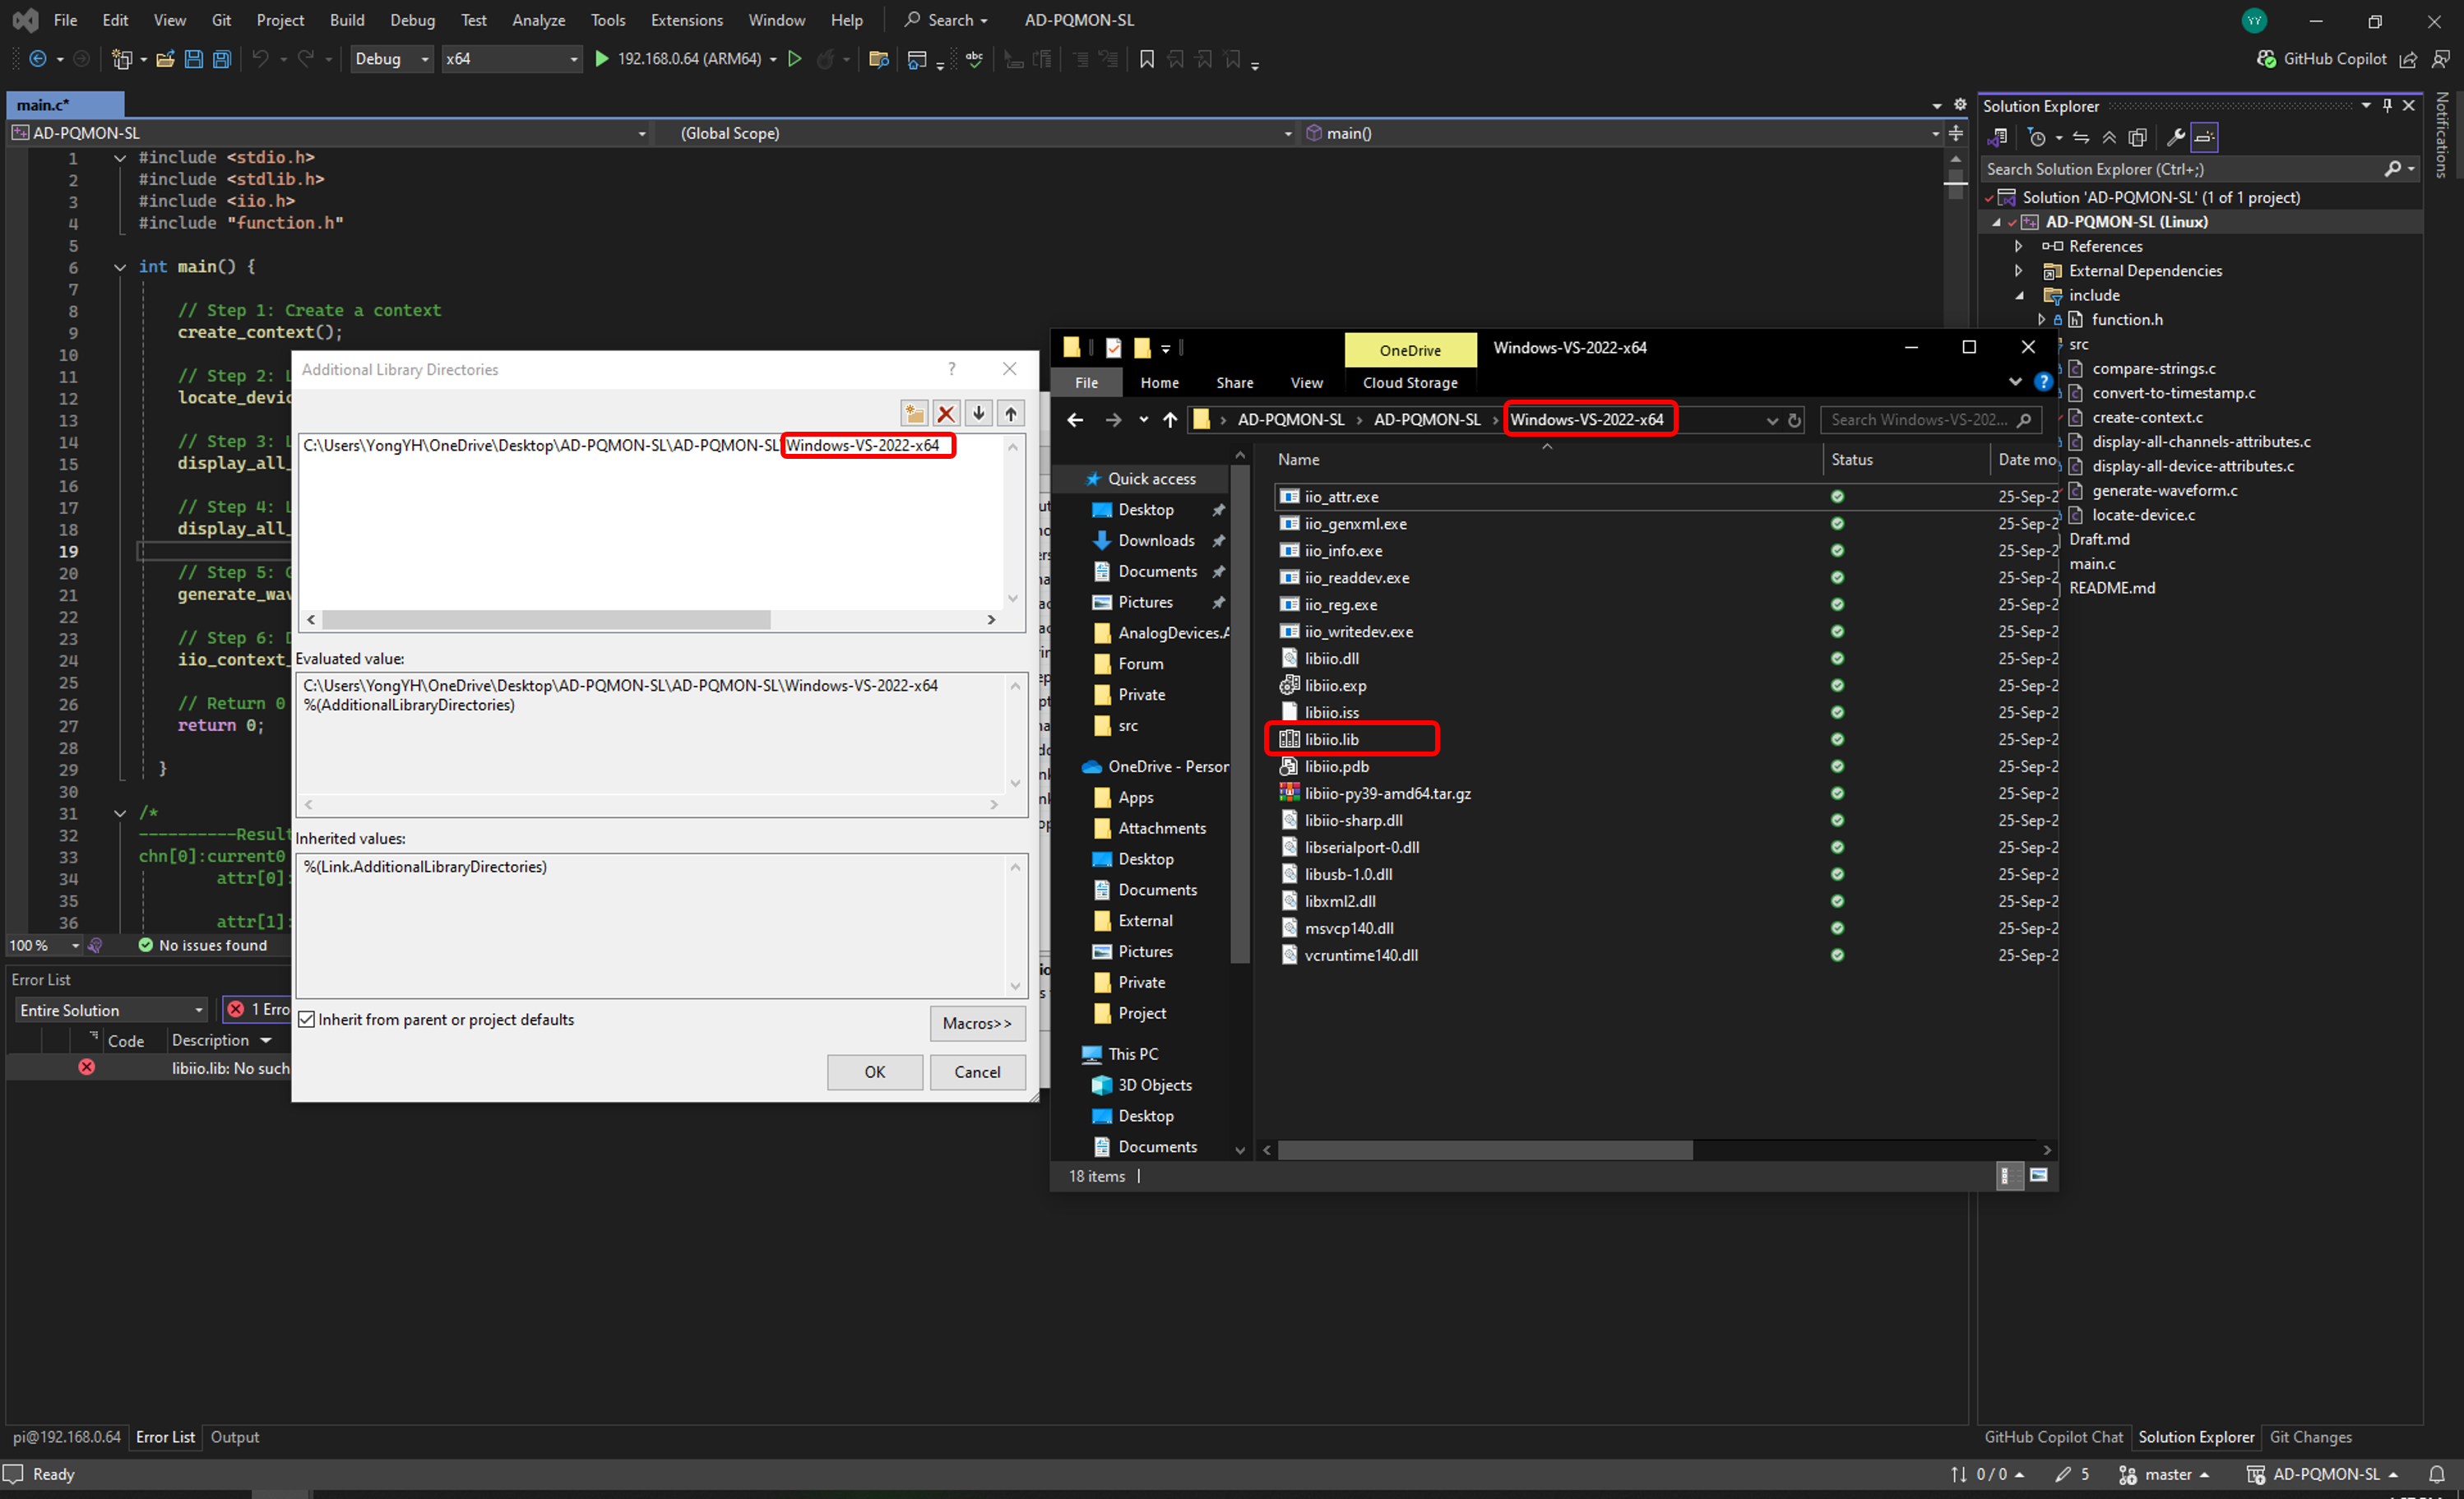Viewport: 2464px width, 1499px height.
Task: Click the Save main.c toolbar icon
Action: pos(194,59)
